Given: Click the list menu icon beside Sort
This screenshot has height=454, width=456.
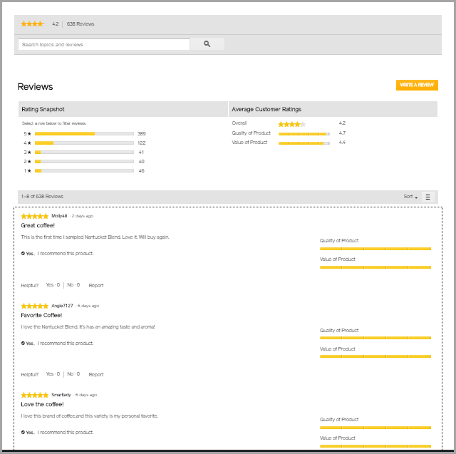Looking at the screenshot, I should 428,197.
